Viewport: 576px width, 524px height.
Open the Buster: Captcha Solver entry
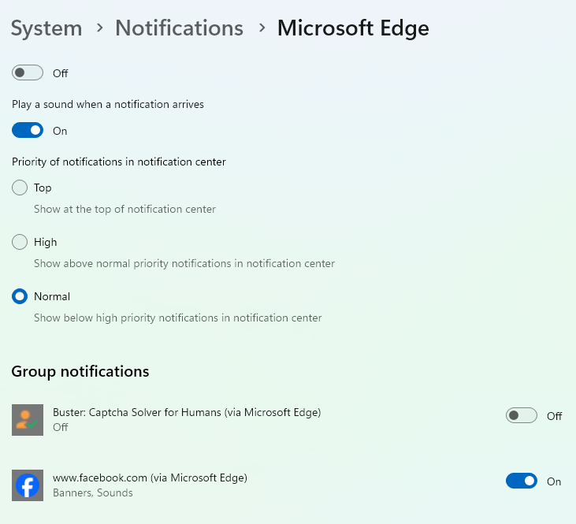[187, 412]
